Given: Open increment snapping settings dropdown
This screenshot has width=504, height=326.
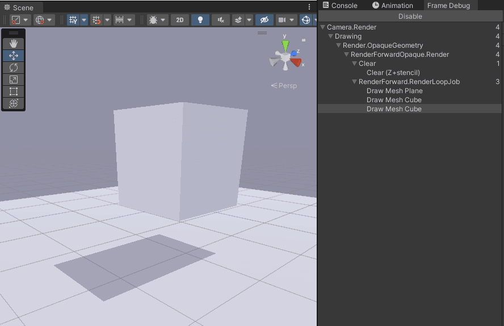Looking at the screenshot, I should click(124, 20).
